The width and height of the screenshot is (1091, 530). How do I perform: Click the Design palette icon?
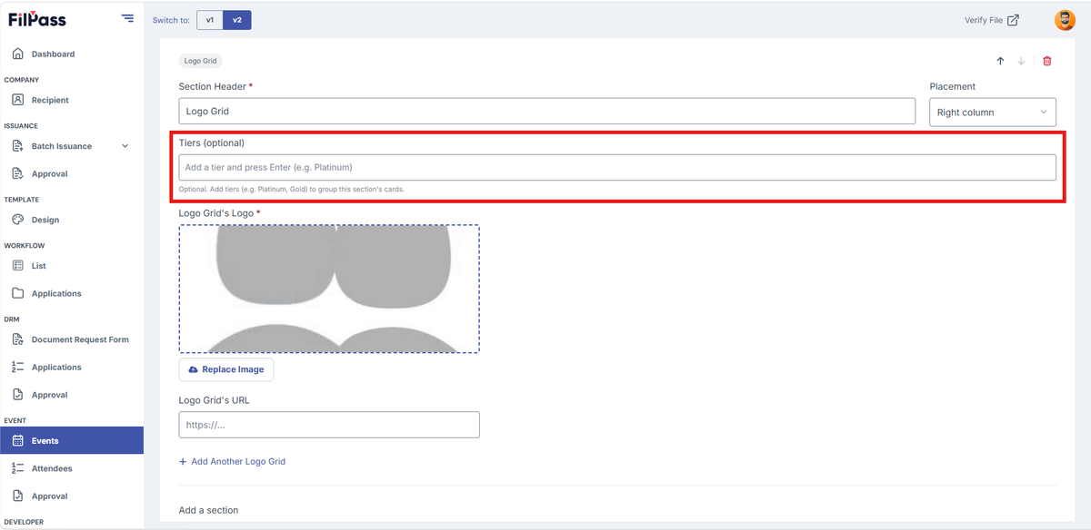pyautogui.click(x=18, y=220)
